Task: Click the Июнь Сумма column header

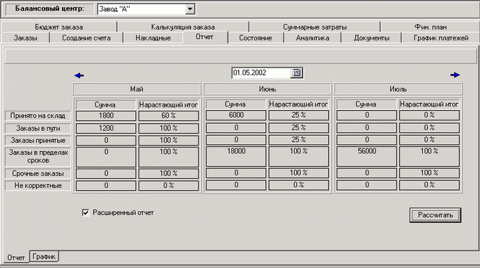Action: pyautogui.click(x=236, y=104)
